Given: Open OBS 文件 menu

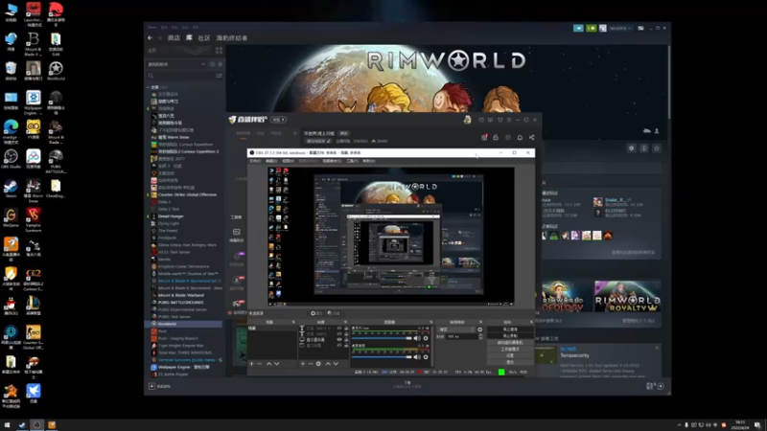Looking at the screenshot, I should pyautogui.click(x=255, y=161).
